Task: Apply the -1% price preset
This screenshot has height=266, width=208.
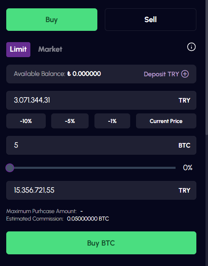Action: [112, 121]
